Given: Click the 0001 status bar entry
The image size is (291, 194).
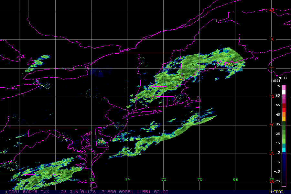Looking at the screenshot, I should tap(14, 192).
